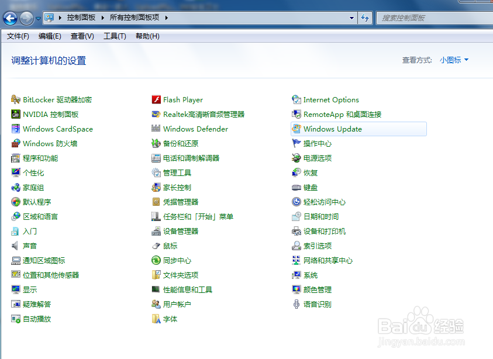Open BitLocker drive encryption icon
493x359 pixels.
coord(16,99)
